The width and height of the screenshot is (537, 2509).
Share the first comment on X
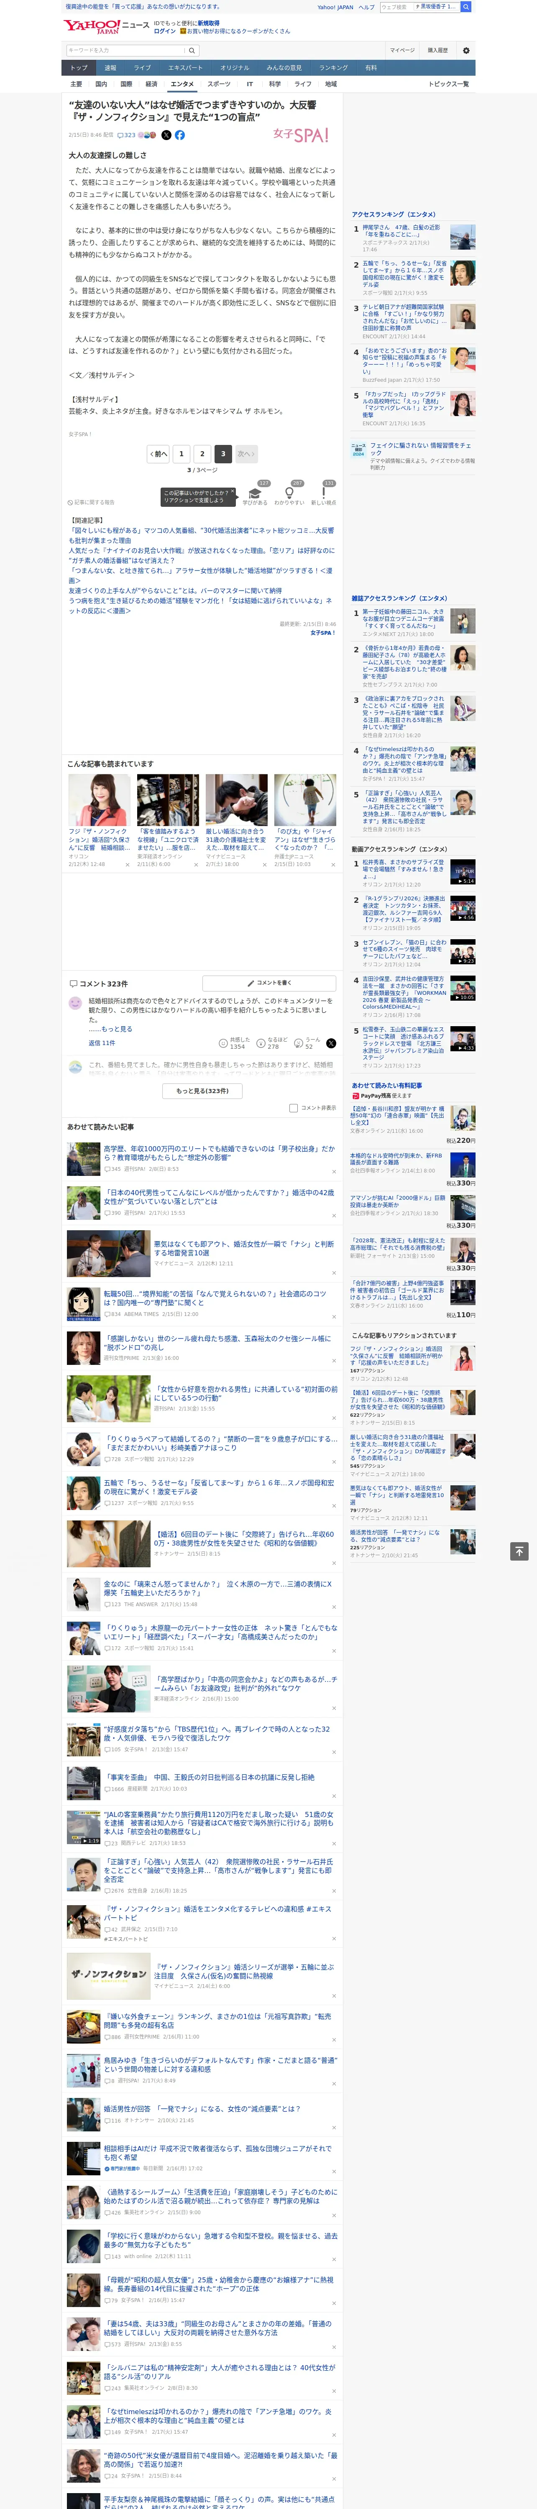pyautogui.click(x=331, y=1043)
